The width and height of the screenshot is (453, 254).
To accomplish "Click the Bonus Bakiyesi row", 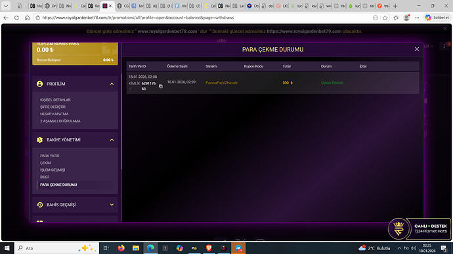I will point(75,60).
